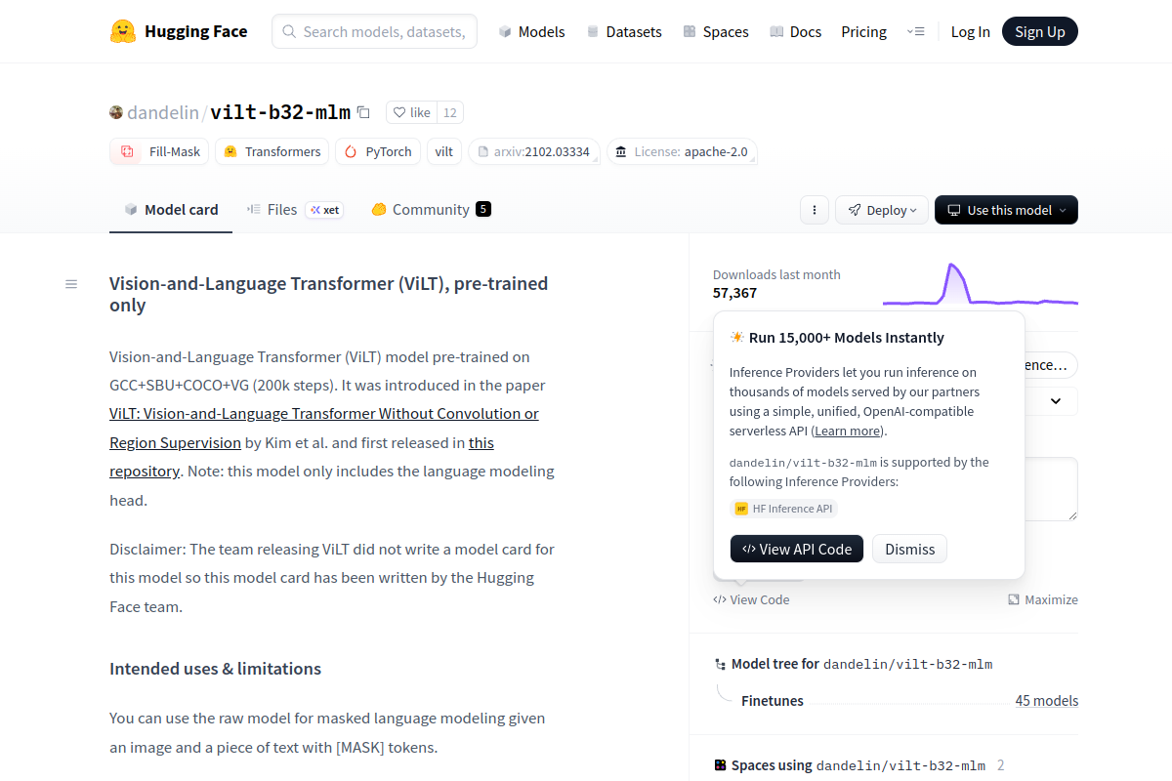This screenshot has width=1172, height=781.
Task: Open the inference provider selection chevron
Action: click(x=1054, y=400)
